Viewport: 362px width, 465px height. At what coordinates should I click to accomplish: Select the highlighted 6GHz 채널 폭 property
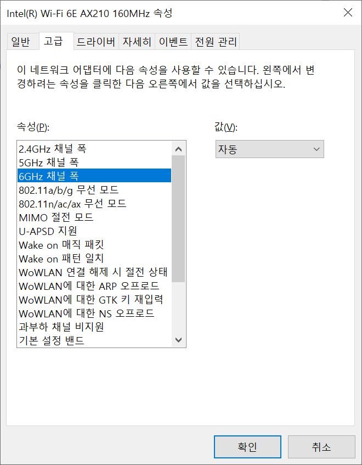(94, 176)
